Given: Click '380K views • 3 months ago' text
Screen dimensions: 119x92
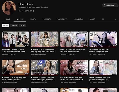Looking at the screenshot, I should 68,83.
